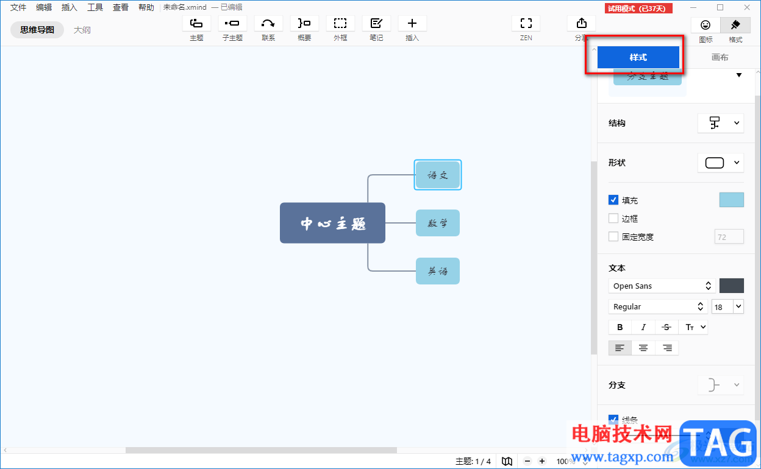
Task: Open the 查看 menu
Action: click(x=121, y=7)
